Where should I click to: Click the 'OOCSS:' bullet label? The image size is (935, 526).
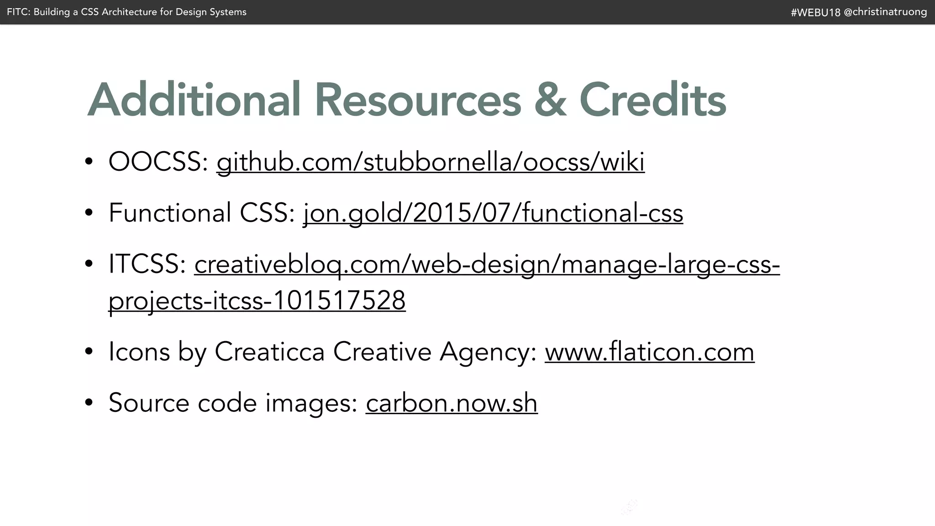[x=158, y=162]
